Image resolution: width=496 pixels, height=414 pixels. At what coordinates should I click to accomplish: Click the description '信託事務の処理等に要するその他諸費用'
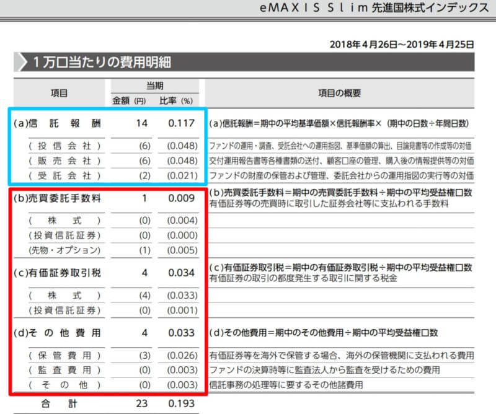[286, 385]
